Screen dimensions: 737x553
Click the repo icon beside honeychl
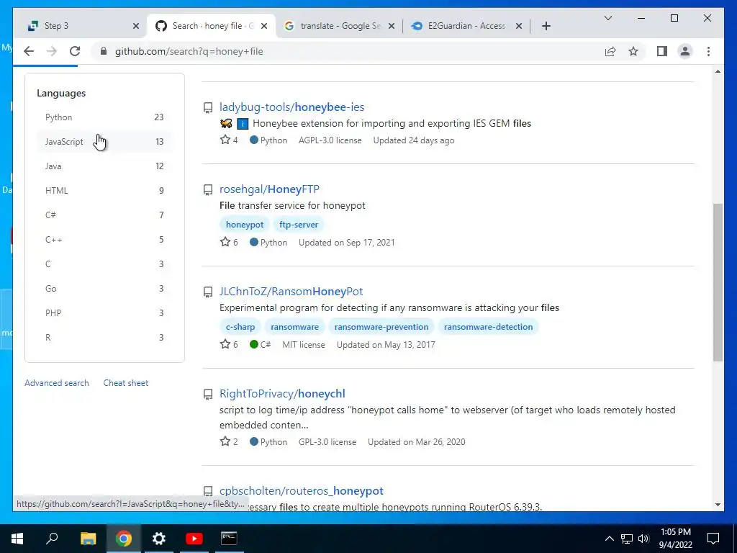pyautogui.click(x=208, y=394)
